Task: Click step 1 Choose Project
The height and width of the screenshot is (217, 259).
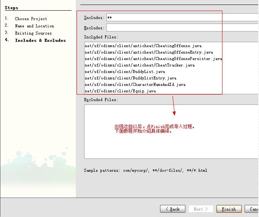Action: tap(31, 19)
